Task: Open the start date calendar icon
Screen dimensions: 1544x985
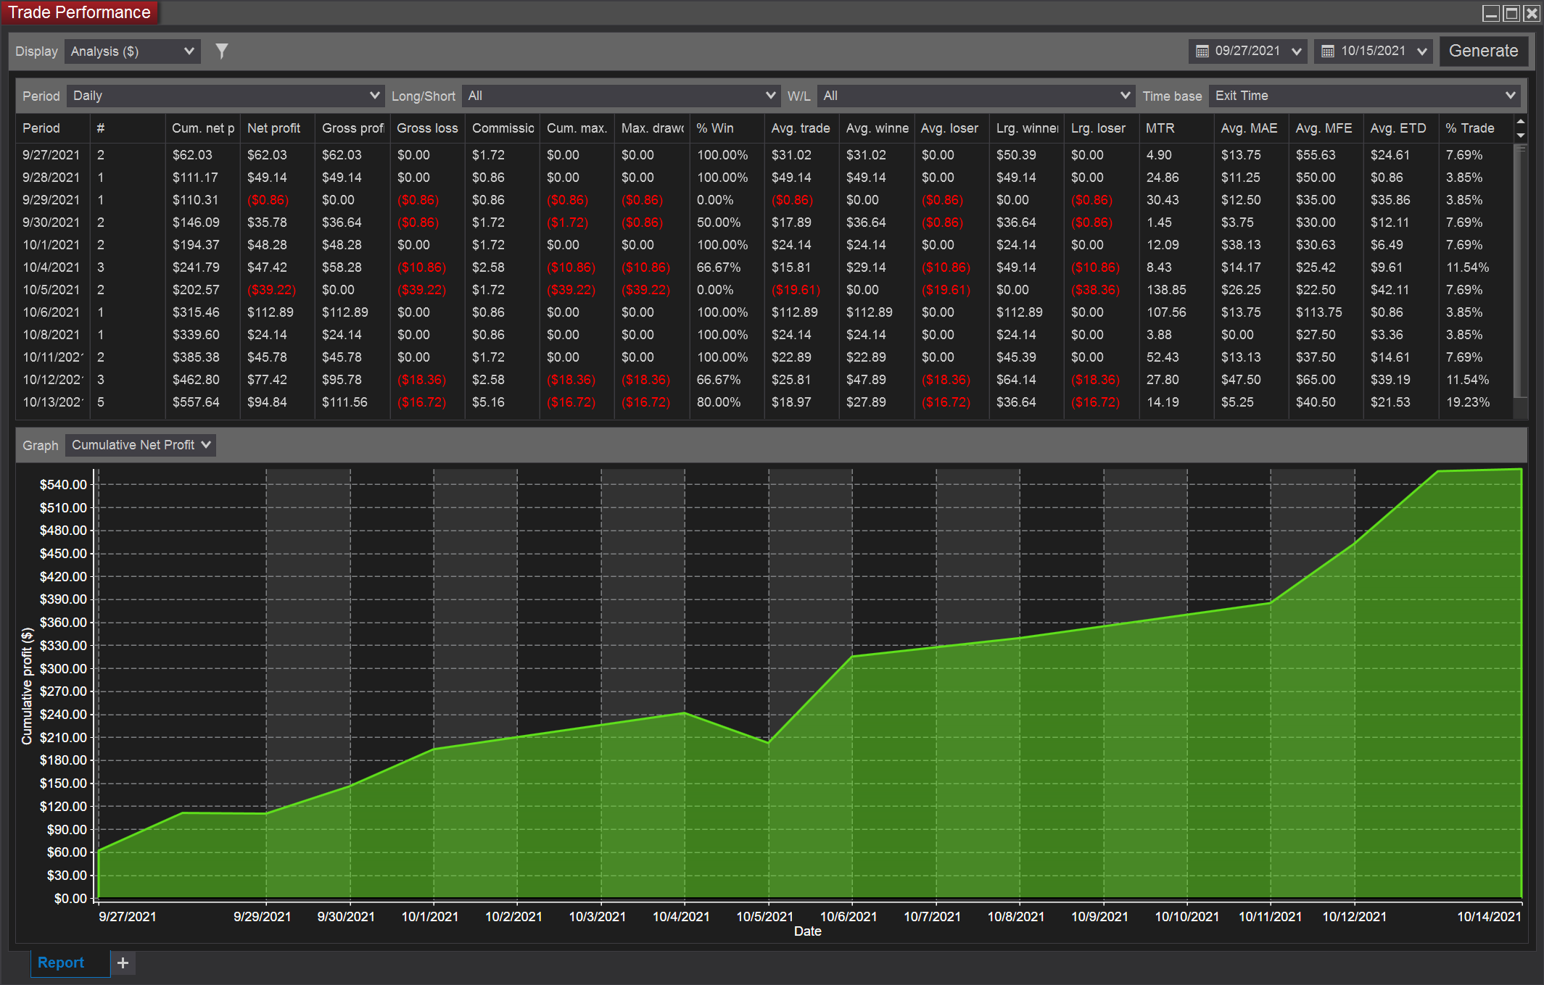Action: tap(1202, 51)
